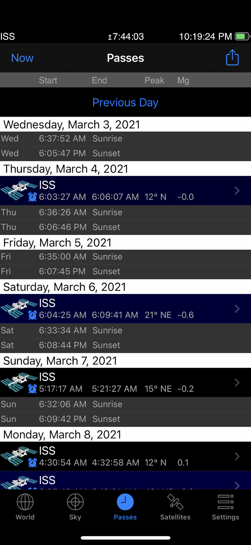Viewport: 251px width, 545px height.
Task: Open the chevron on Saturday's ISS pass
Action: [237, 308]
